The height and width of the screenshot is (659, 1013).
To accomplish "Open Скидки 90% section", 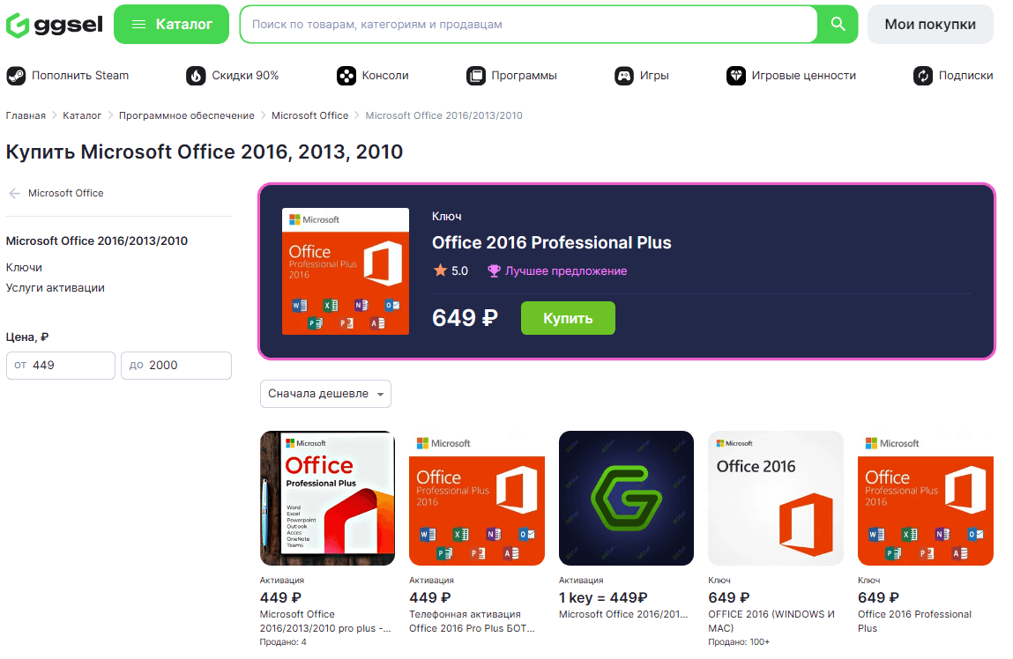I will click(245, 76).
